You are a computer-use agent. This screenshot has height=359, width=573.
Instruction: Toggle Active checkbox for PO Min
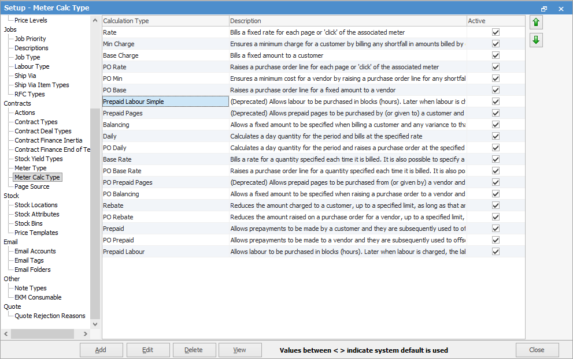[496, 78]
